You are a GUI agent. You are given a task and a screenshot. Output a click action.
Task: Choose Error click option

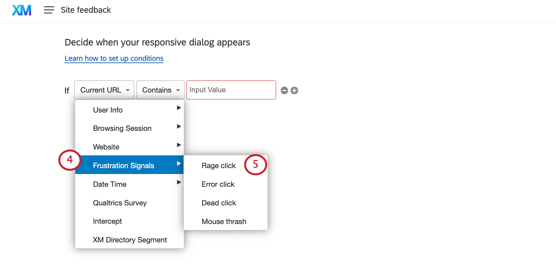tap(218, 184)
